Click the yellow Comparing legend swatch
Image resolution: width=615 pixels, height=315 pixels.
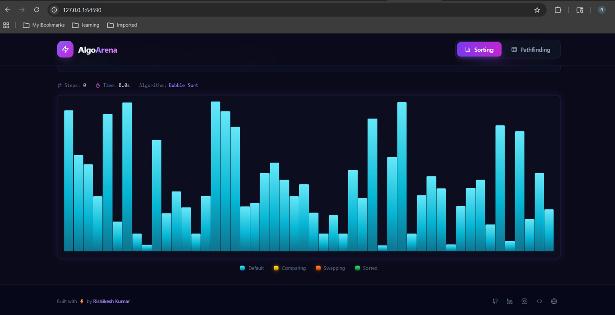(x=276, y=268)
